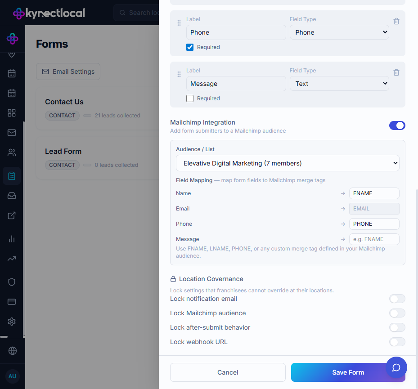The image size is (418, 389).
Task: Grab the drag handle of the Phone field
Action: pyautogui.click(x=179, y=23)
